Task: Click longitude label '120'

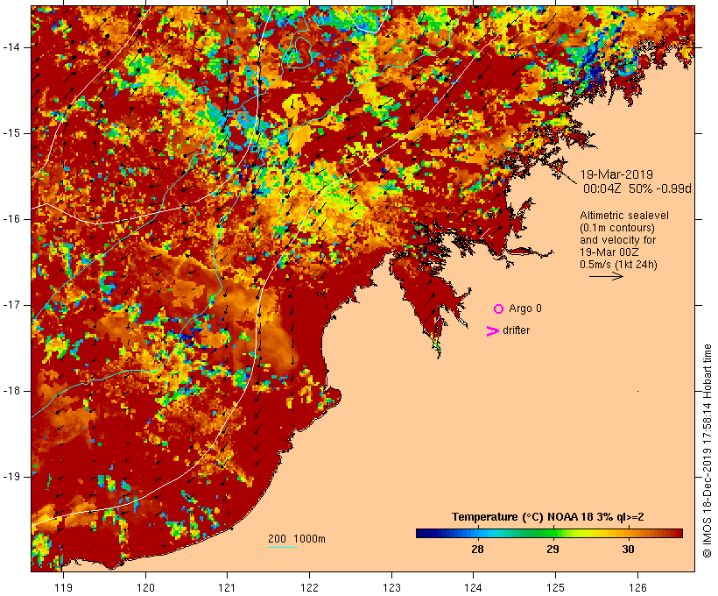Action: [145, 587]
